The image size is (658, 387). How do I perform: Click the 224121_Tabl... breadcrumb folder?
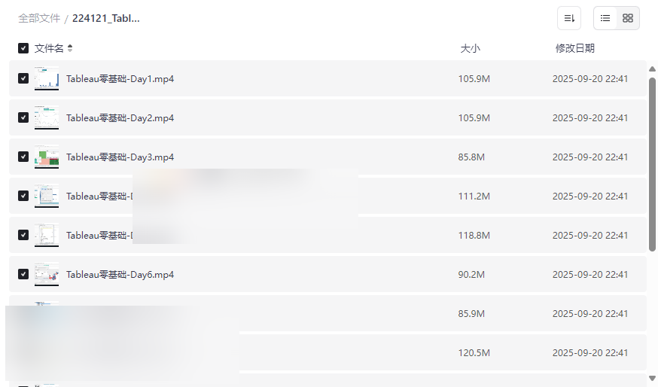(x=106, y=18)
